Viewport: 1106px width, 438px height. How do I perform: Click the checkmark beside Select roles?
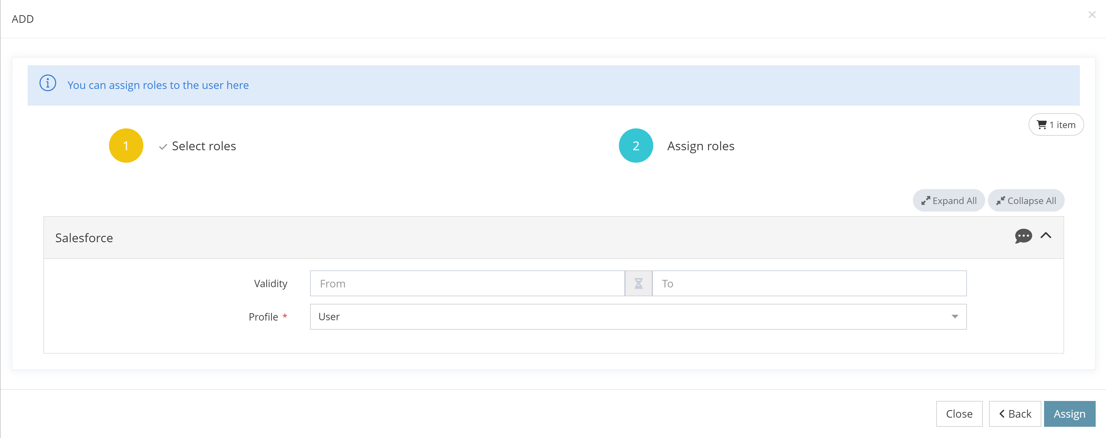tap(163, 147)
